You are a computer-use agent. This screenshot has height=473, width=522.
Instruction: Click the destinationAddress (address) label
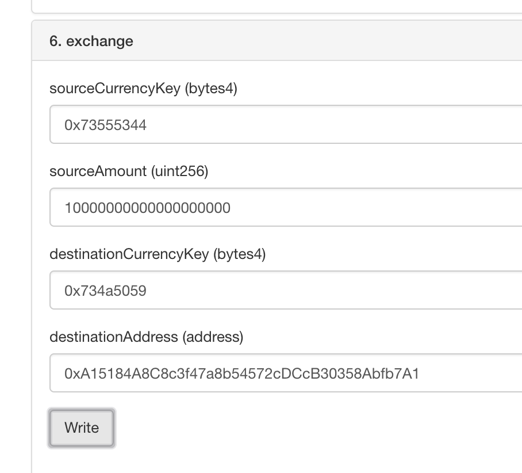[147, 337]
